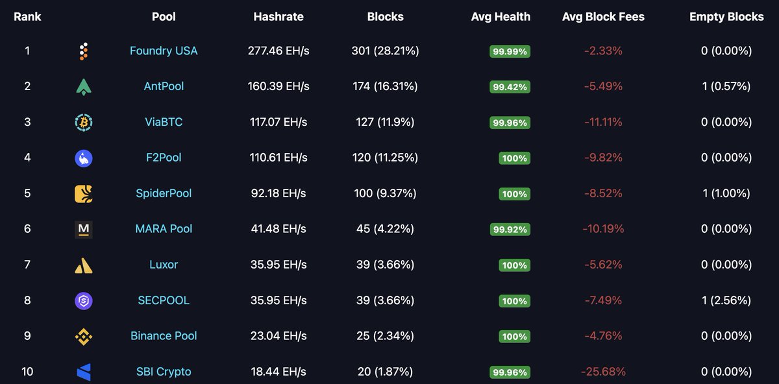Click the -11.11% avg block fees value
This screenshot has height=384, width=779.
click(603, 122)
